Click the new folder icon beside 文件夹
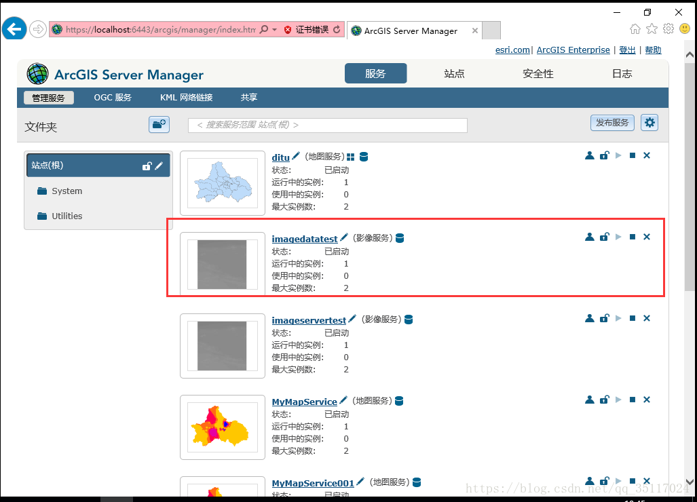The image size is (697, 502). tap(159, 124)
